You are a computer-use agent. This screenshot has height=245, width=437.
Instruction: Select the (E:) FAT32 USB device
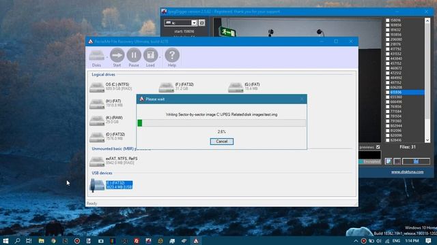pyautogui.click(x=111, y=185)
